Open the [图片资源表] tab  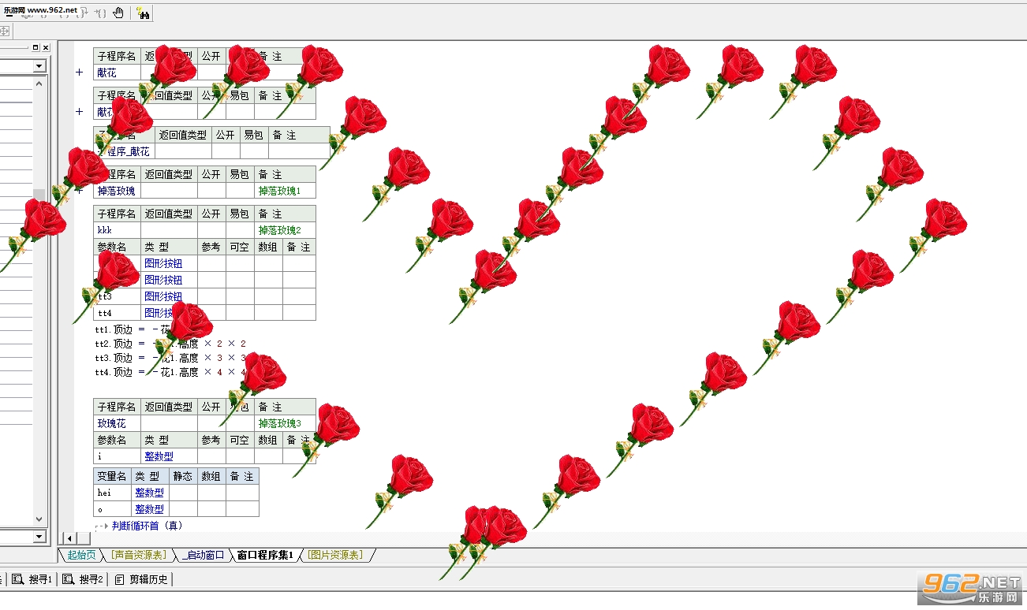pos(334,556)
